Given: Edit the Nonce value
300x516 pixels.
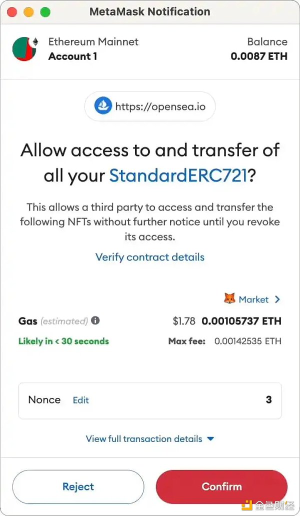Looking at the screenshot, I should [x=81, y=400].
